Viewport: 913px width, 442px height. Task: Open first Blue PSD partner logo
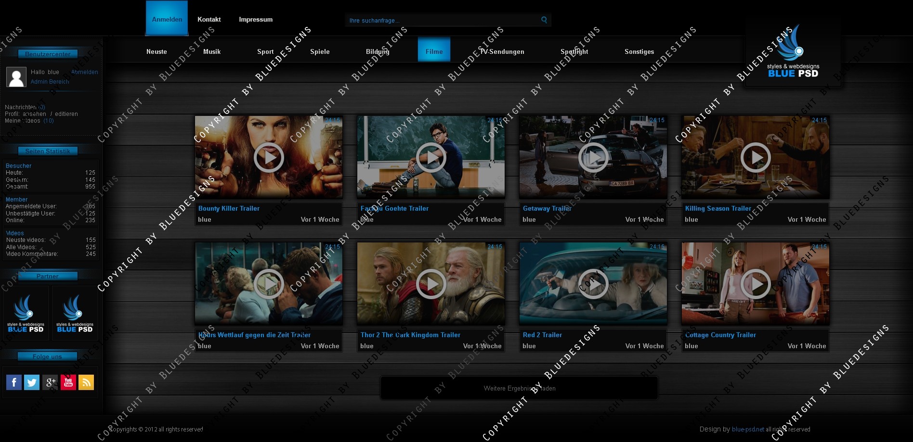click(26, 314)
